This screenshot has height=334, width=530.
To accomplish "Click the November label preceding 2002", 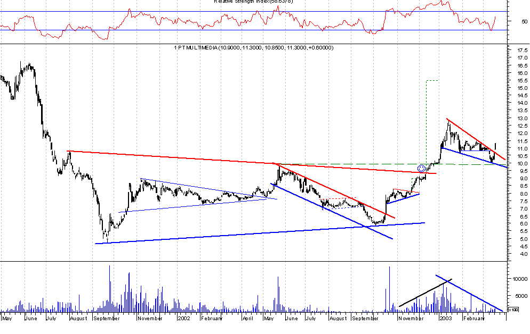I will (x=150, y=318).
